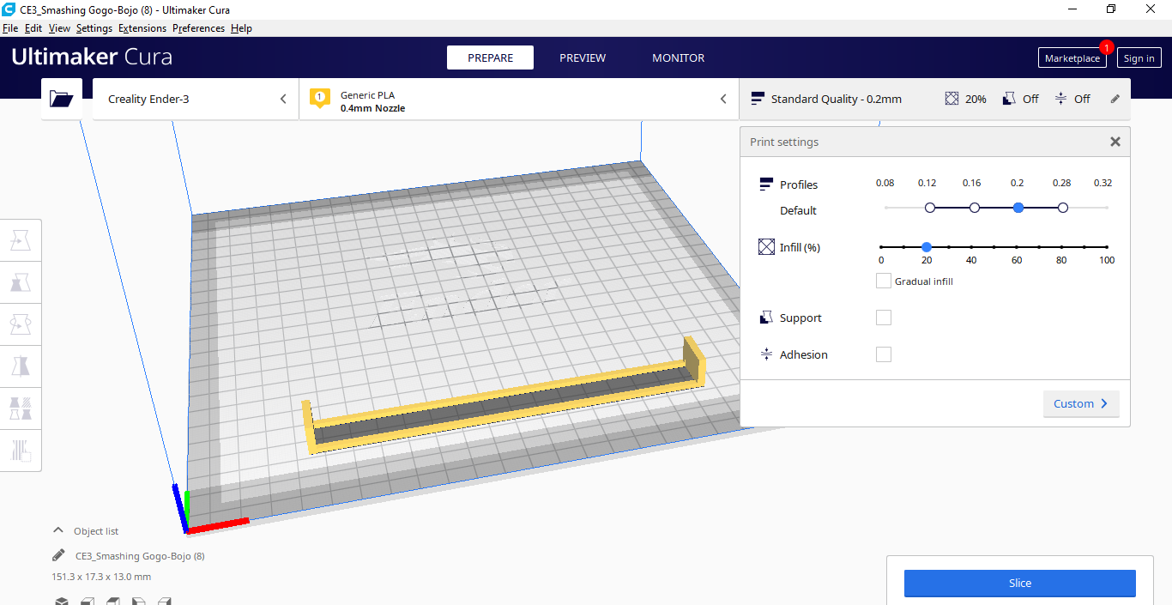Screen dimensions: 1172x605
Task: Click the Sign in button
Action: [x=1139, y=58]
